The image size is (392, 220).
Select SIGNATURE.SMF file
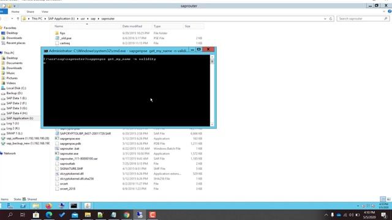(71, 169)
